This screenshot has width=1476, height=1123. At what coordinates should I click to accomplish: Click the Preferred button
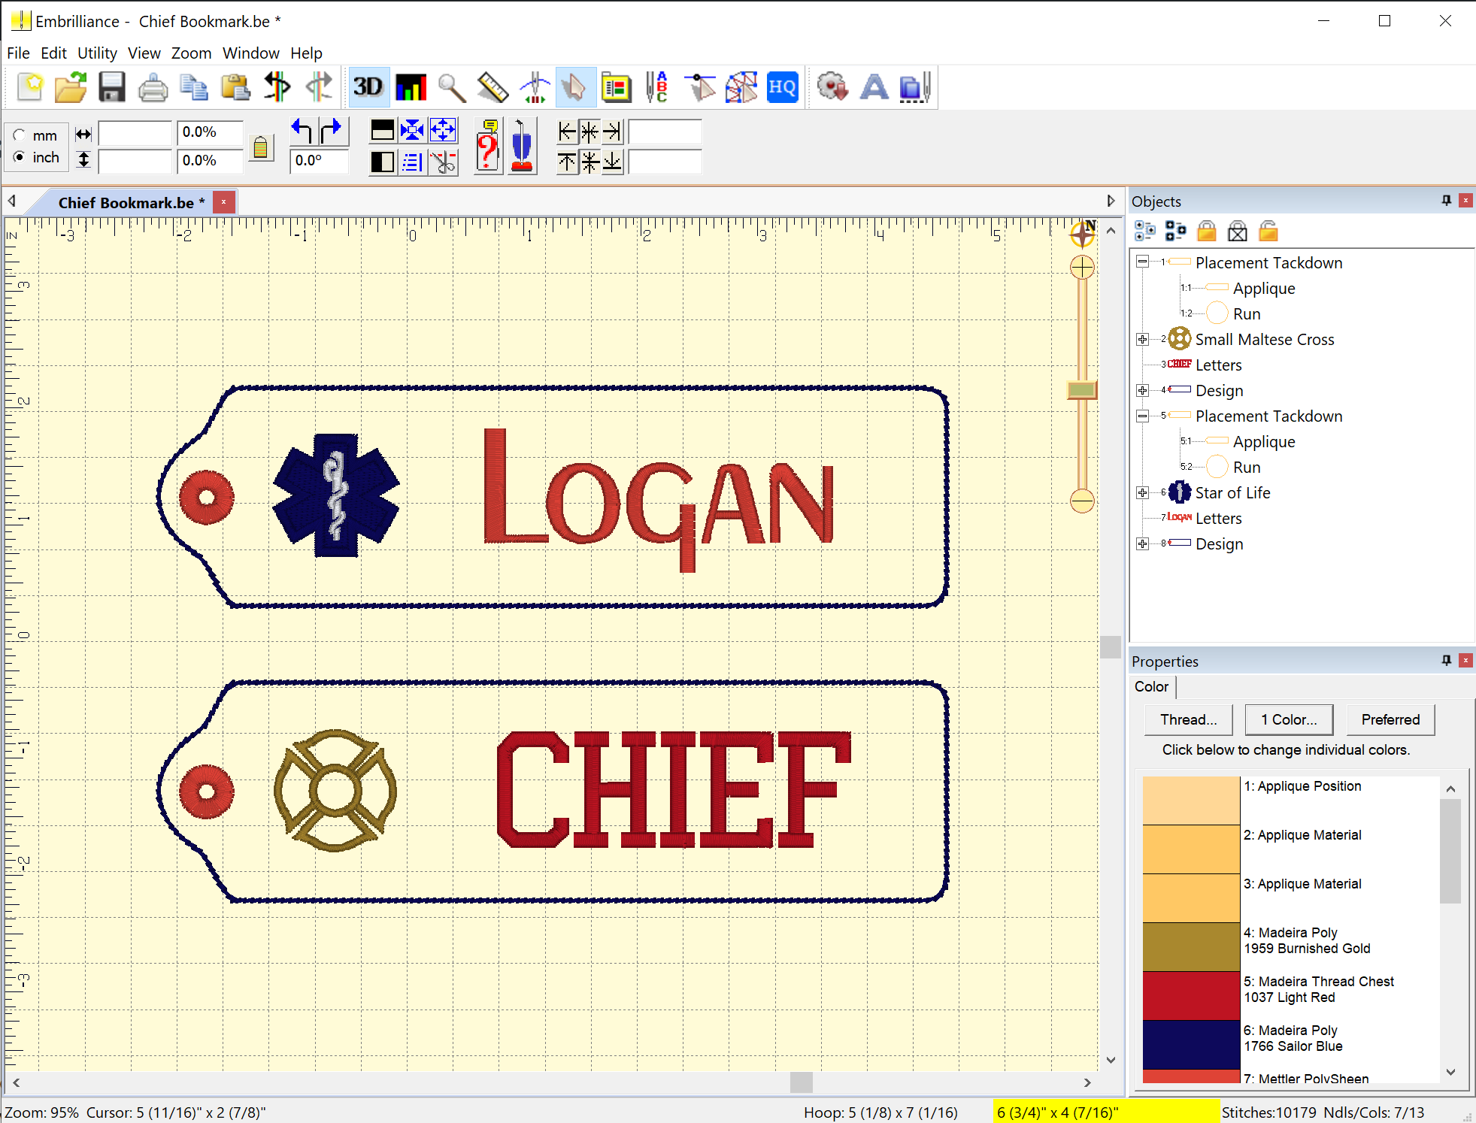(x=1390, y=719)
